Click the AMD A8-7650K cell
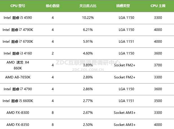 (x=18, y=77)
